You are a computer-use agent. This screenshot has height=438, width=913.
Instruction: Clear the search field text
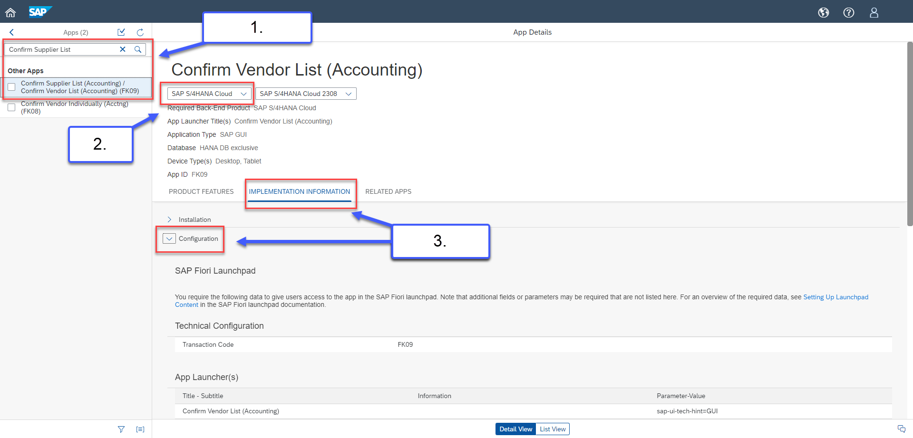click(123, 49)
